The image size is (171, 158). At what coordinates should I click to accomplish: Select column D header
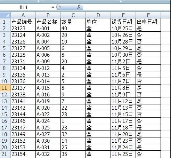(x=98, y=15)
